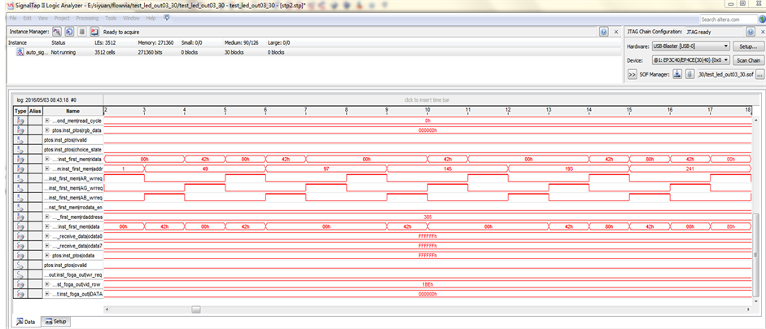The image size is (766, 329).
Task: Click the Program Device icon in SOF Manager
Action: coord(676,74)
